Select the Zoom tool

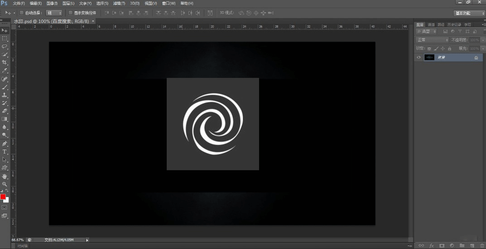pos(5,184)
